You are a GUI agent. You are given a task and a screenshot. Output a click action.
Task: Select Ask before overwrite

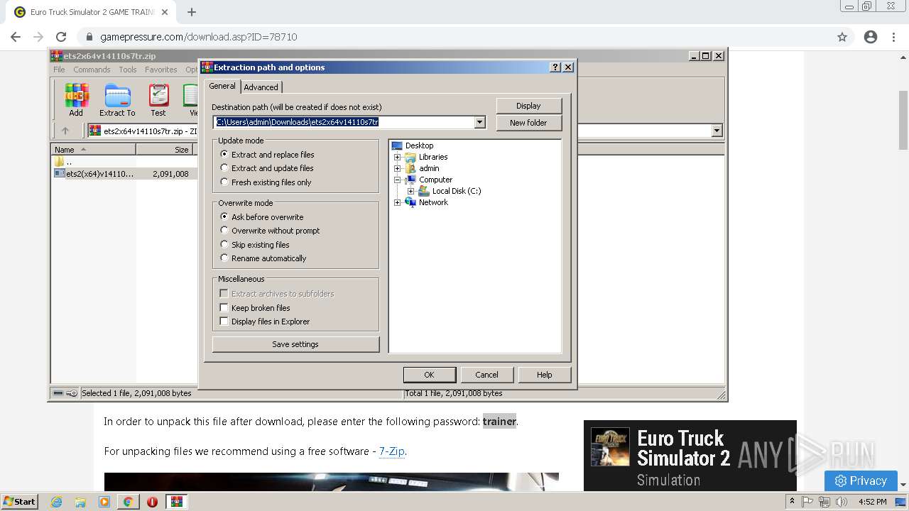click(x=224, y=216)
